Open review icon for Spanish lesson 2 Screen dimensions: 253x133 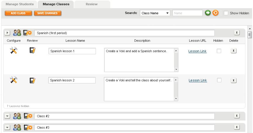pos(32,80)
